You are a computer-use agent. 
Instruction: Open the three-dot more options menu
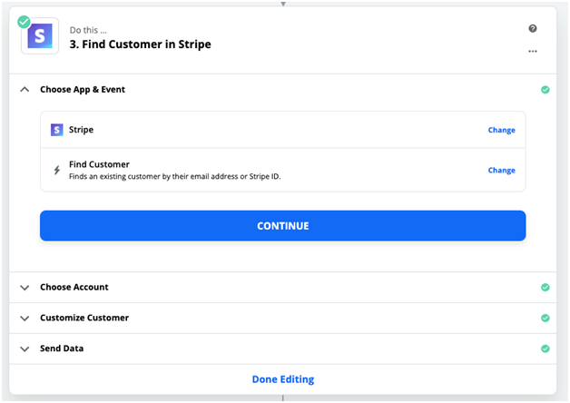point(533,51)
